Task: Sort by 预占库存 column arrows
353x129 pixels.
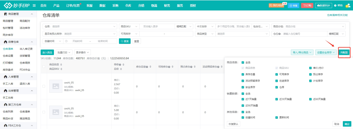Action: (x=195, y=67)
